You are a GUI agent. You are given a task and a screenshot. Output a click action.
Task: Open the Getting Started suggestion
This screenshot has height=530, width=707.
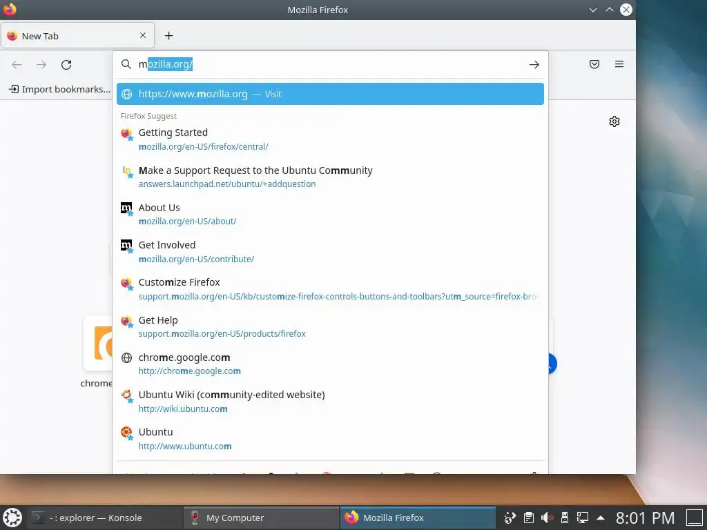click(x=330, y=139)
